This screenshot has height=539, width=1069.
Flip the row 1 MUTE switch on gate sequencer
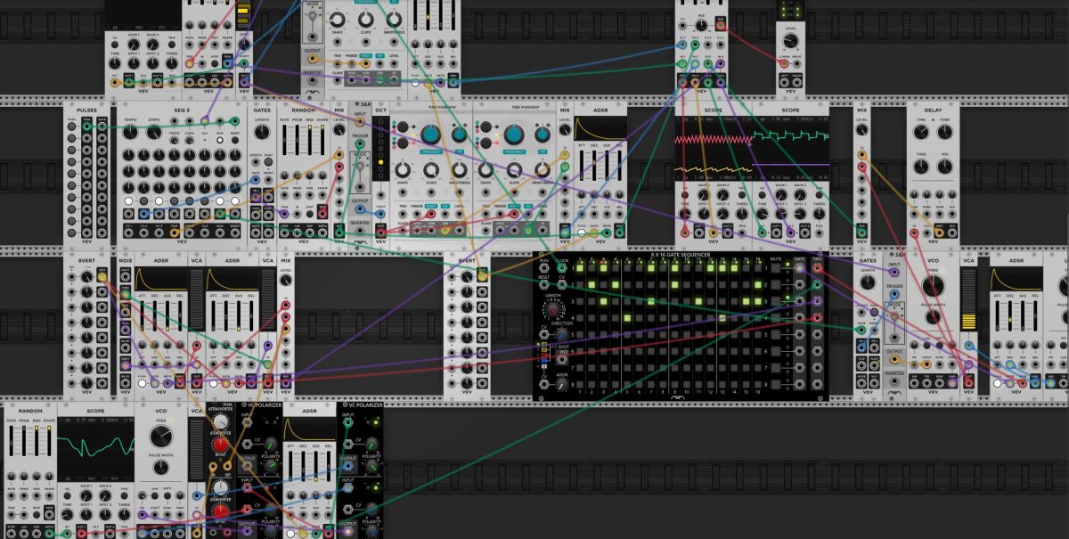[x=776, y=268]
